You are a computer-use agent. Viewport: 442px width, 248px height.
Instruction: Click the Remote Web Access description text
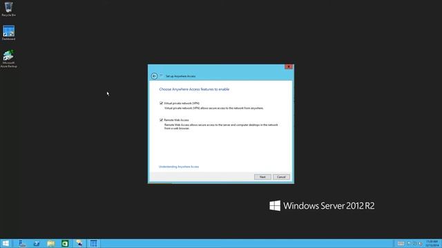tap(221, 127)
